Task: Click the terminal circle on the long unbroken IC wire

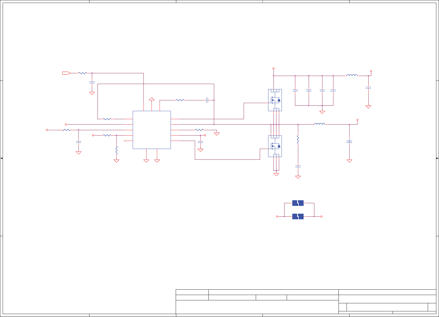Action: click(x=66, y=124)
